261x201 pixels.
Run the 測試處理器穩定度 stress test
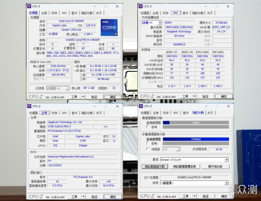[184, 166]
